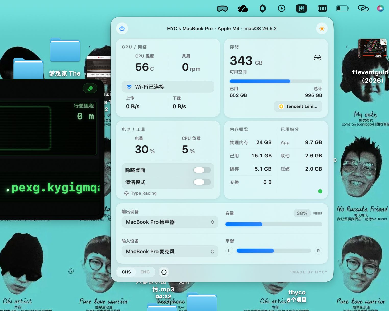Click the 物理内存 24 GB row
389x311 pixels.
point(250,142)
